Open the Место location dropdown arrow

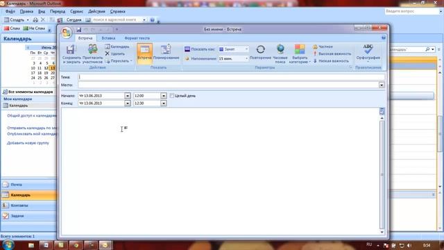tap(382, 85)
